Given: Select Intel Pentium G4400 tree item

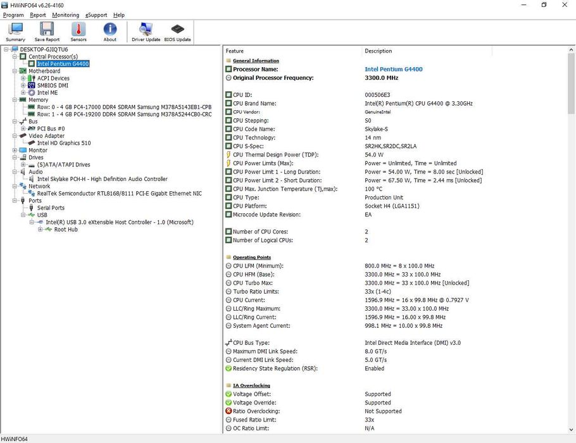Looking at the screenshot, I should tap(63, 64).
